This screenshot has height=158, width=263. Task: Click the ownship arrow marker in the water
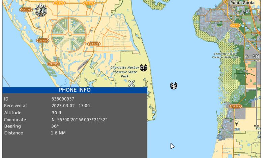click(x=172, y=146)
